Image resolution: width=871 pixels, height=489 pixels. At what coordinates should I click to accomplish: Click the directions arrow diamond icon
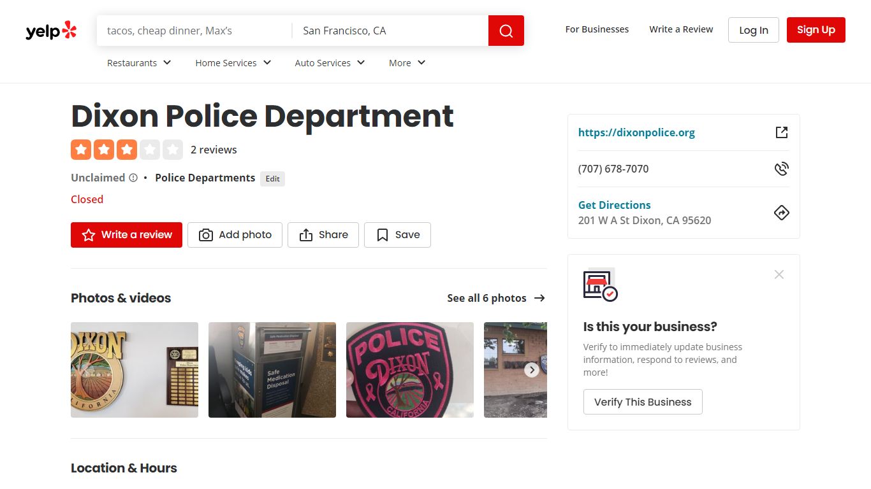782,213
